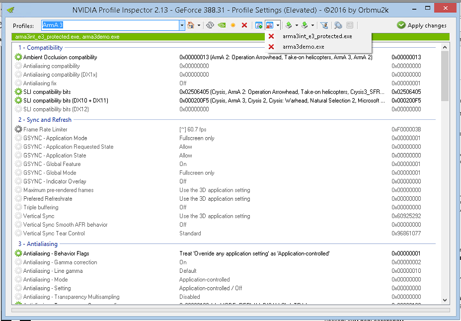The image size is (461, 321).
Task: Click the settings list scroll-down arrow
Action: (x=445, y=300)
